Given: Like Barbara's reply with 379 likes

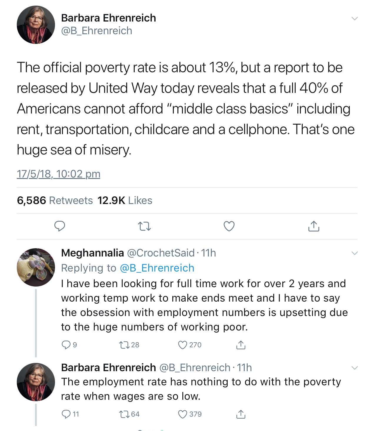Looking at the screenshot, I should pos(190,414).
